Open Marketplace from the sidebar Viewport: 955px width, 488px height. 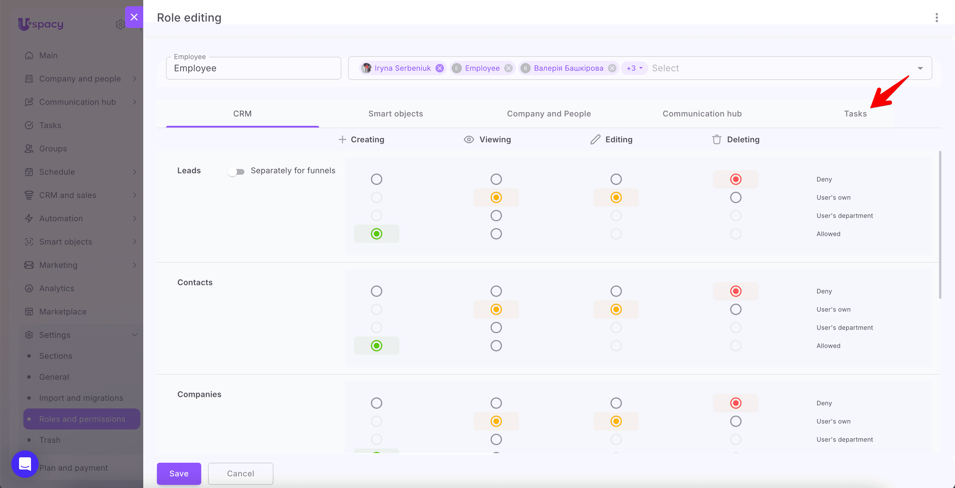click(63, 312)
